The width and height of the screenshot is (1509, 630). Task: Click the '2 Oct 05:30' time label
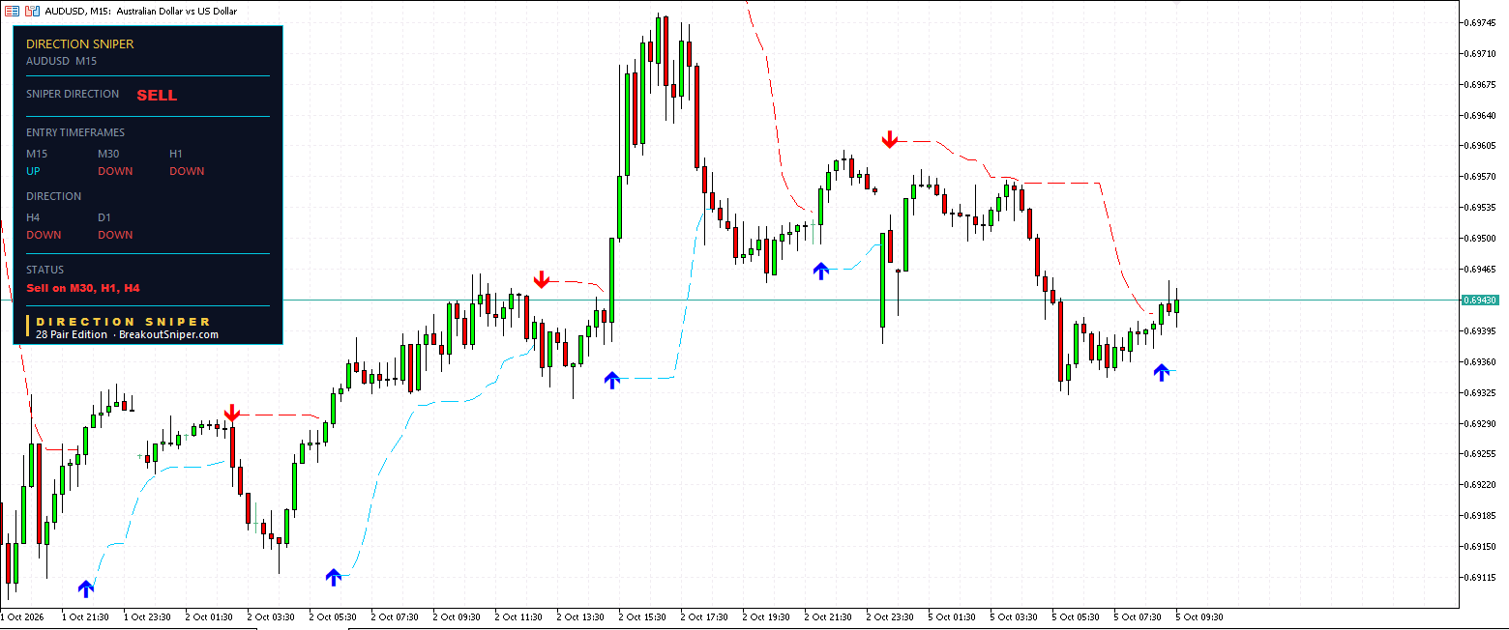(333, 616)
